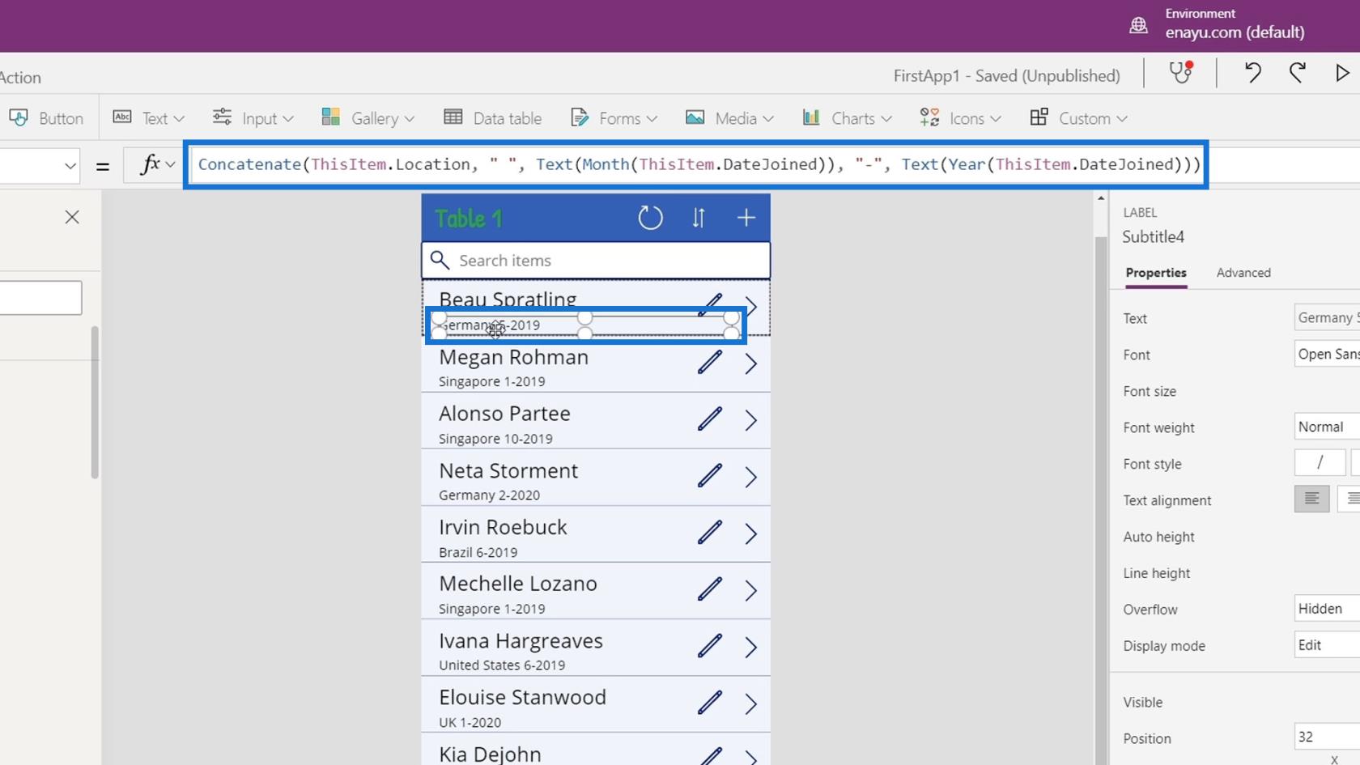Viewport: 1360px width, 765px height.
Task: Select the Germany 2-2020 subtitle
Action: click(x=489, y=495)
